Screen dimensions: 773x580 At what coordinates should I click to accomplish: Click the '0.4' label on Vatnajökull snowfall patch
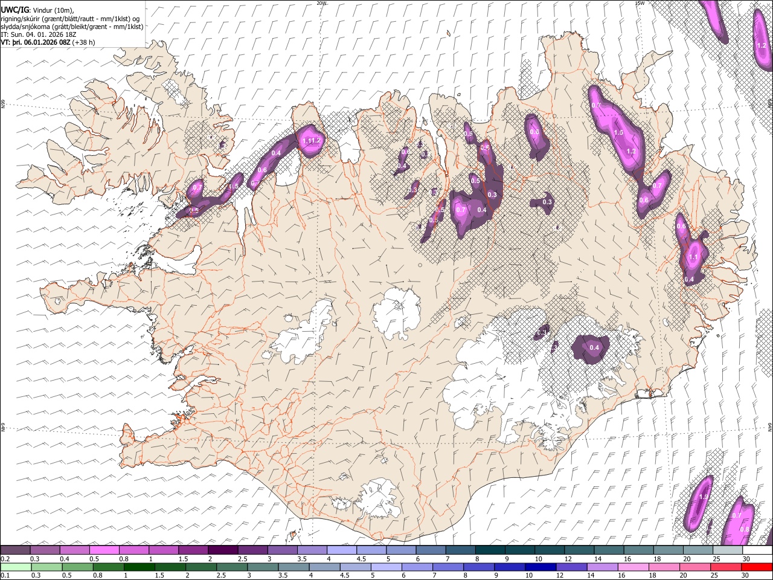pos(594,347)
